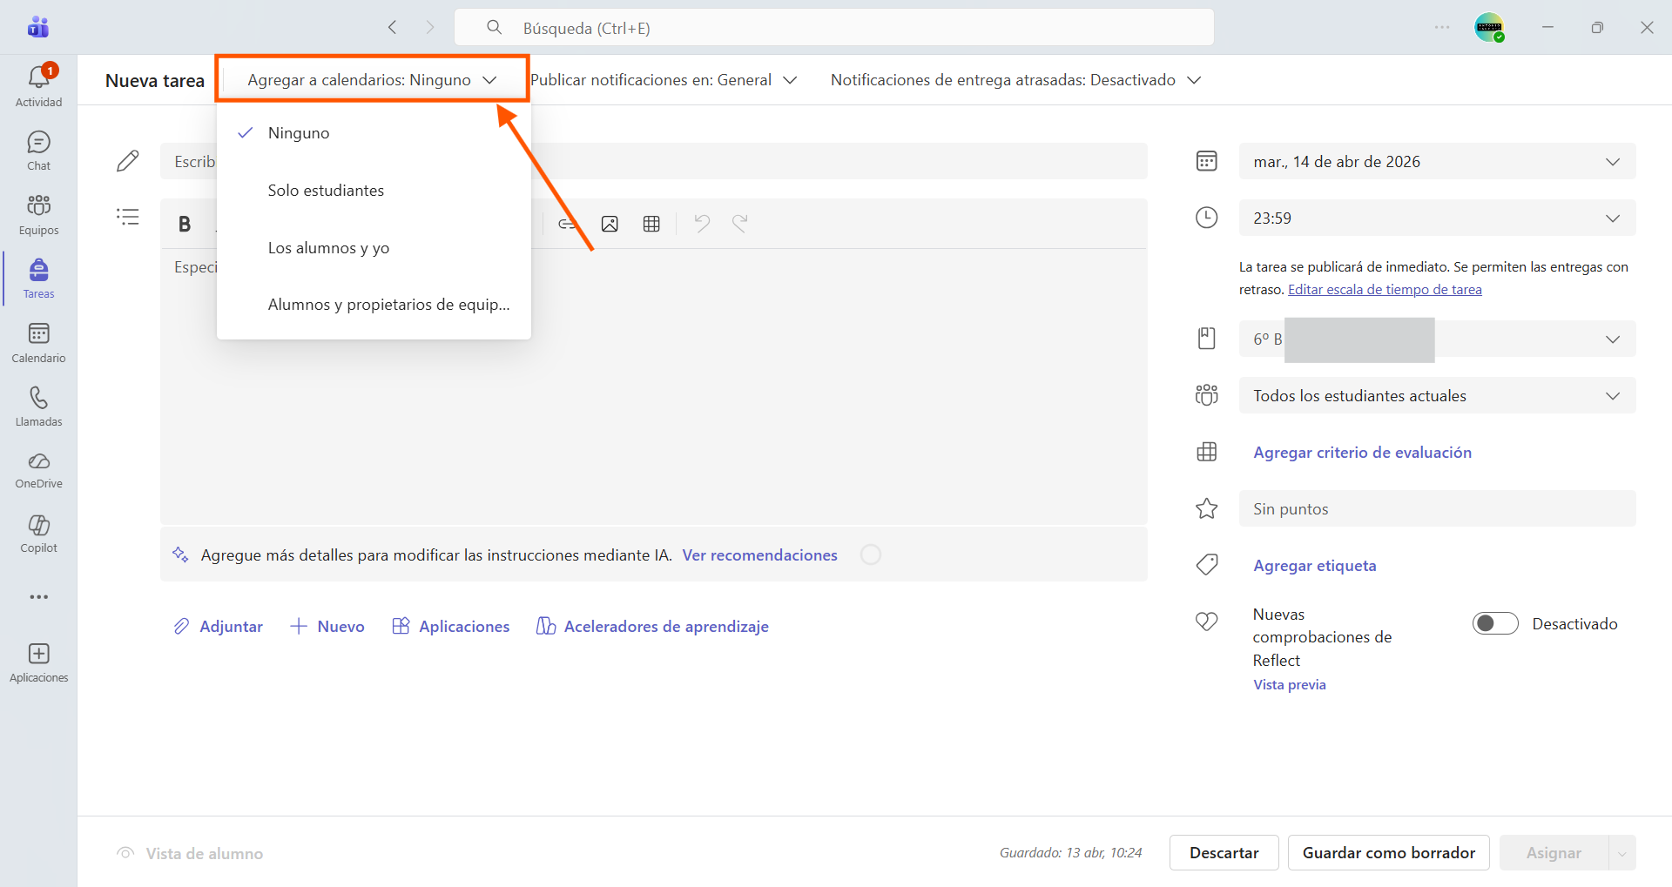Open the profile avatar menu
Image resolution: width=1672 pixels, height=887 pixels.
pos(1489,27)
